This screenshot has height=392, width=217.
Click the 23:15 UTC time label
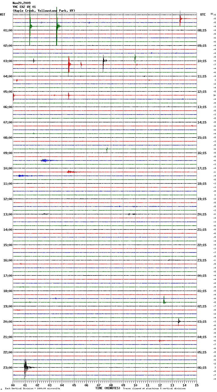point(202,260)
